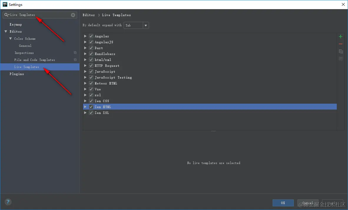Disable the html/xml template group
The width and height of the screenshot is (348, 210).
pyautogui.click(x=91, y=59)
